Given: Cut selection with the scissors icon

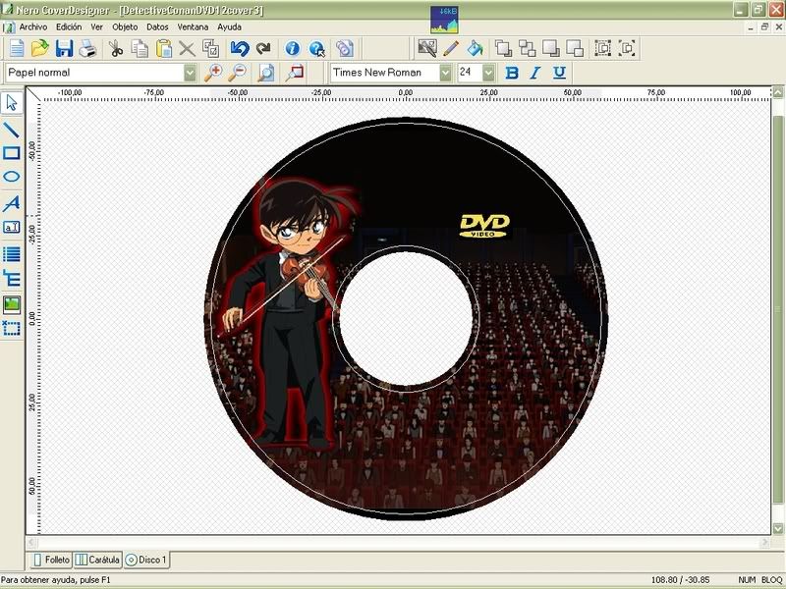Looking at the screenshot, I should pos(116,48).
